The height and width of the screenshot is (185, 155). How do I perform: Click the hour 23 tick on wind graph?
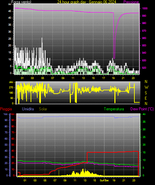pyautogui.click(x=133, y=78)
